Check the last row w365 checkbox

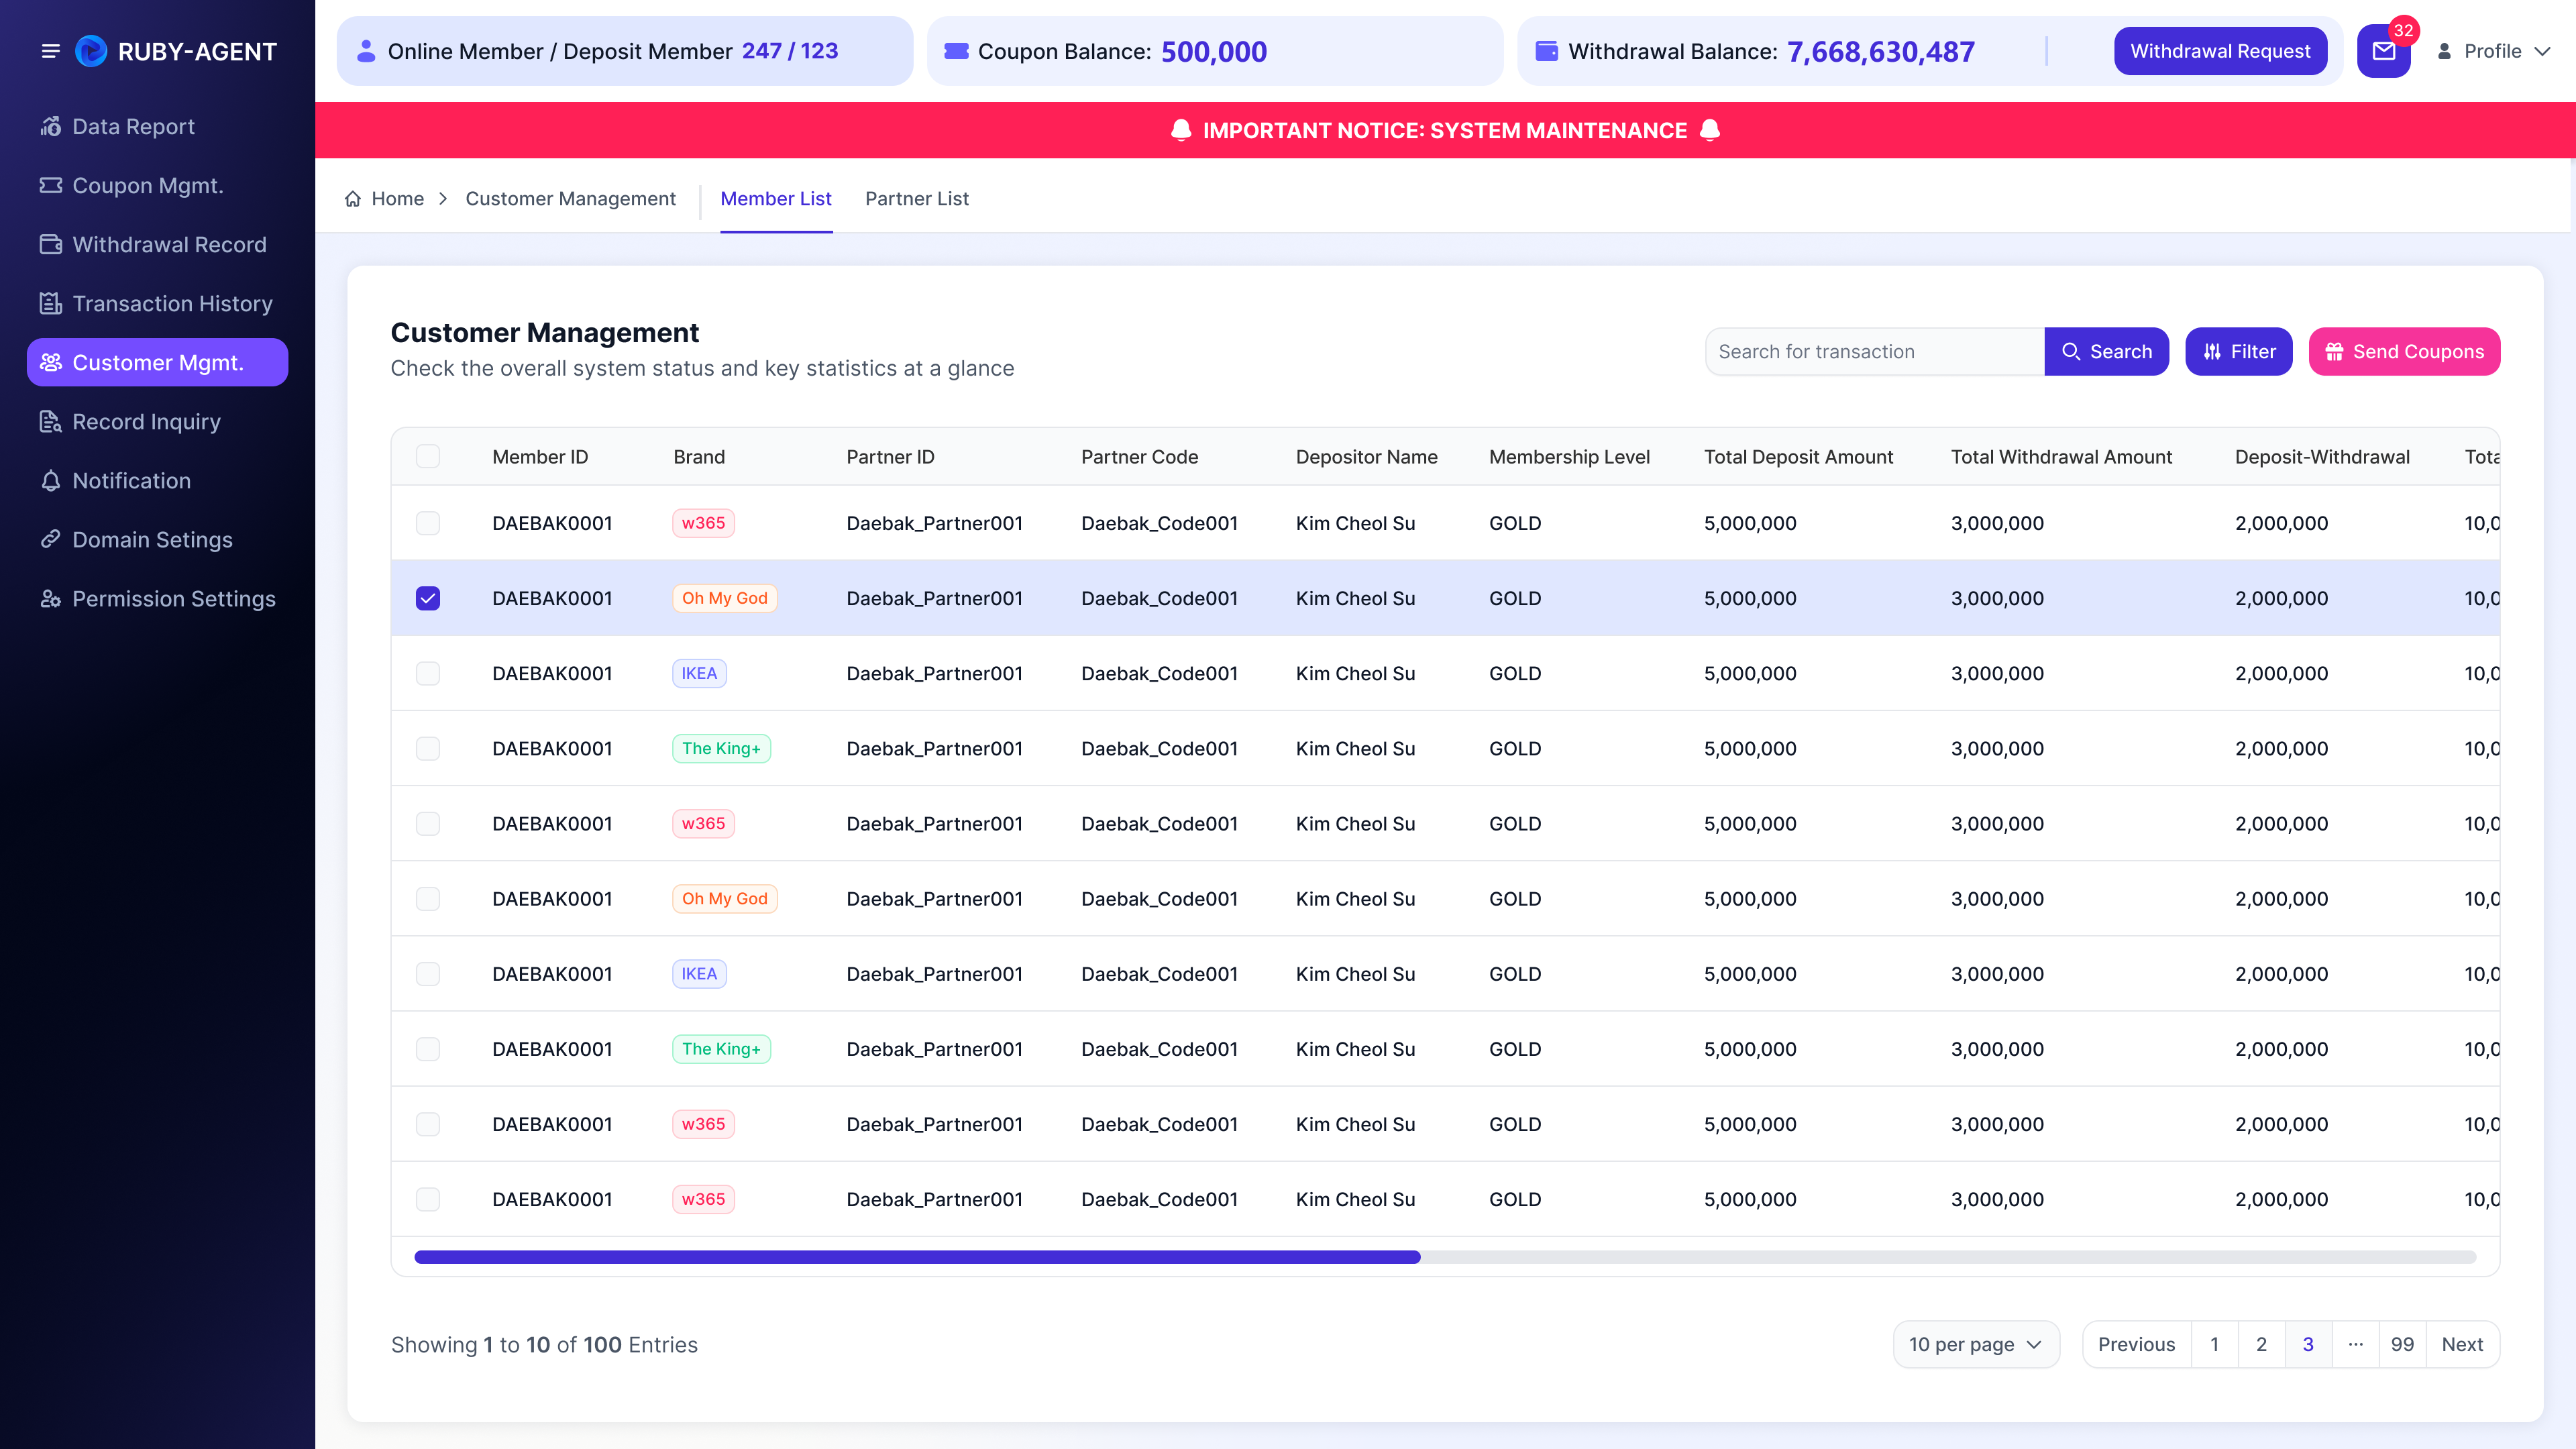tap(428, 1199)
